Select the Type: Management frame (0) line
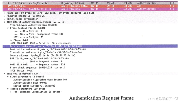The image size is (180, 102). click(38, 34)
